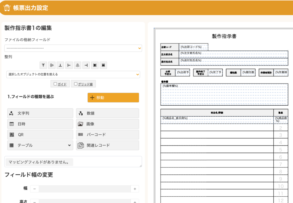This screenshot has width=293, height=203.
Task: Select the QR field type
Action: (x=40, y=135)
